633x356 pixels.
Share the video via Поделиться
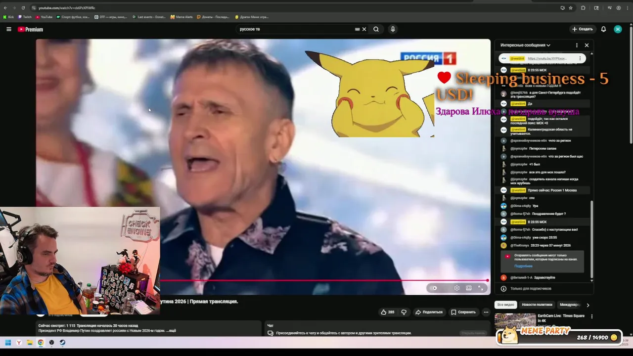429,312
